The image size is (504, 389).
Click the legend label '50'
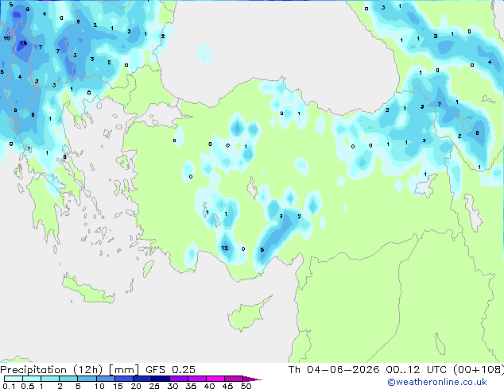pos(246,386)
